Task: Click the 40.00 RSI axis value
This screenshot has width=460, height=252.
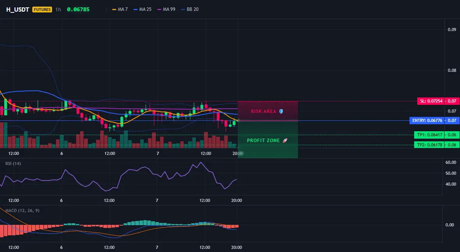Action: (x=451, y=184)
